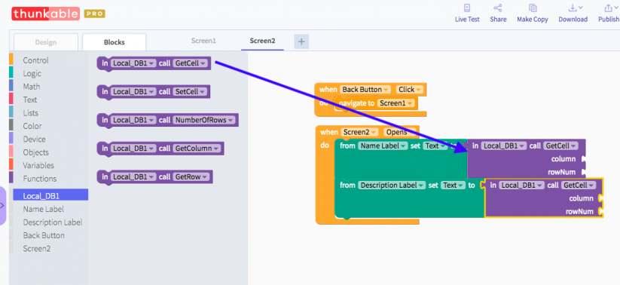Open the Math blocks category
This screenshot has height=285, width=620.
coord(31,86)
